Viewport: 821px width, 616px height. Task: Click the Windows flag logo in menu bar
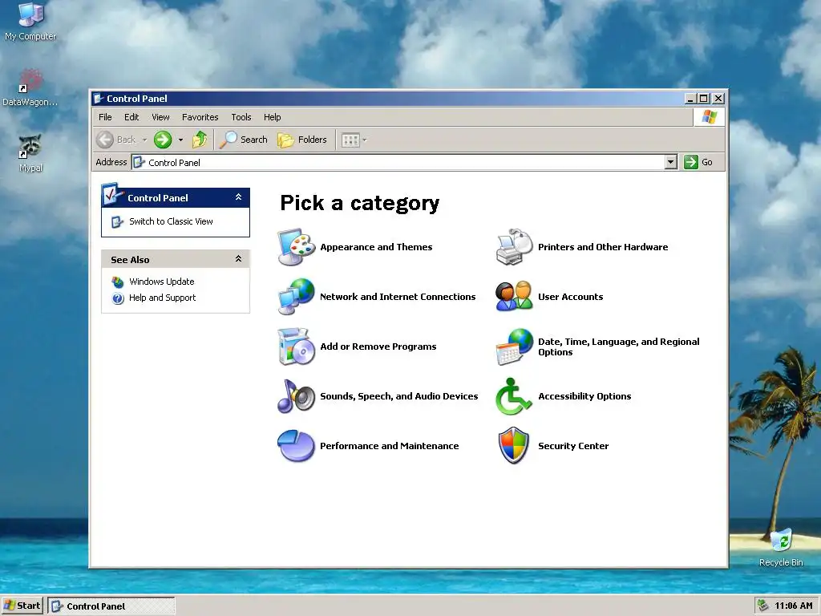pyautogui.click(x=710, y=117)
